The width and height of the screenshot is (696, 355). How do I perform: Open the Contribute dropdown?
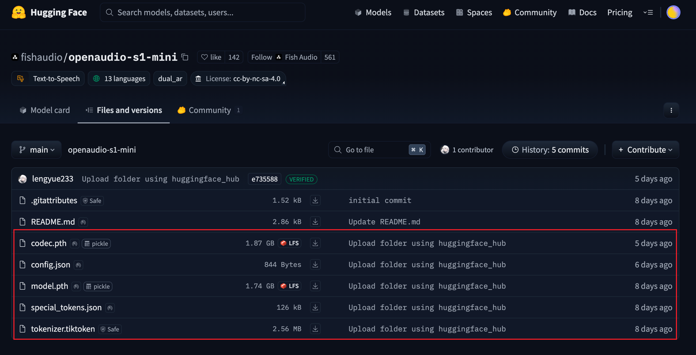tap(645, 150)
